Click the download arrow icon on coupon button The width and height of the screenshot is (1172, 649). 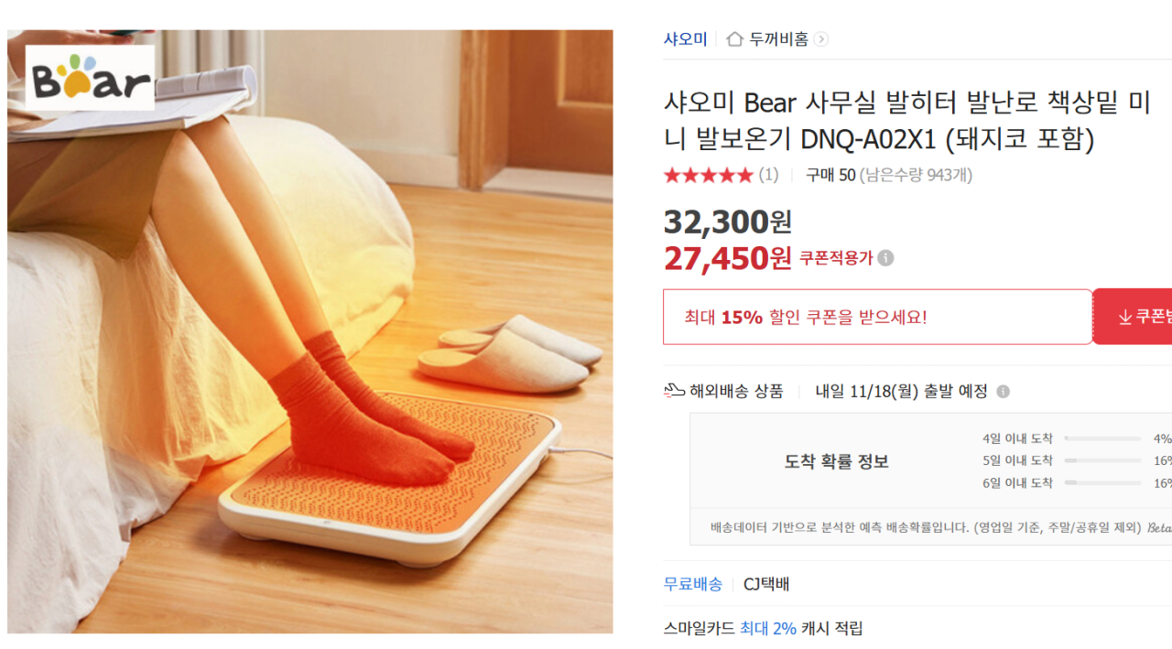[x=1125, y=317]
